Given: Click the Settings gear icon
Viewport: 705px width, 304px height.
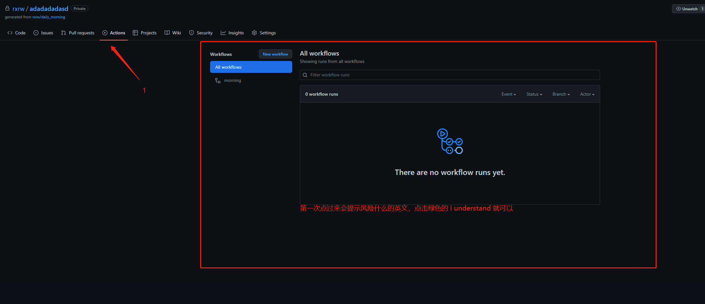Looking at the screenshot, I should (x=254, y=33).
